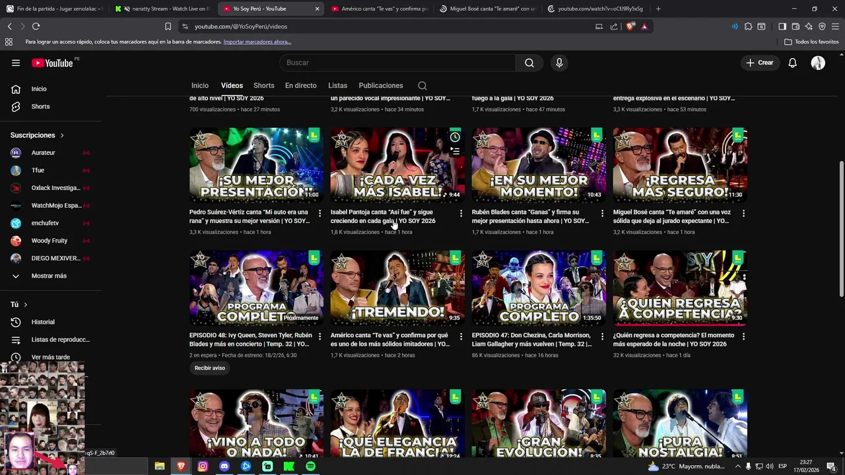Open the browser main menu
This screenshot has width=845, height=475.
835,26
